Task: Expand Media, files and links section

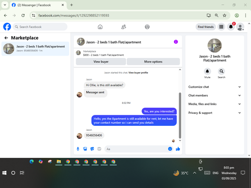Action: point(215,104)
